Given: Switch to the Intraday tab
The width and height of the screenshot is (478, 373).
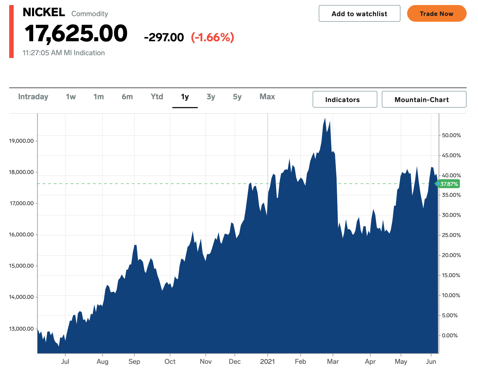Looking at the screenshot, I should 33,97.
